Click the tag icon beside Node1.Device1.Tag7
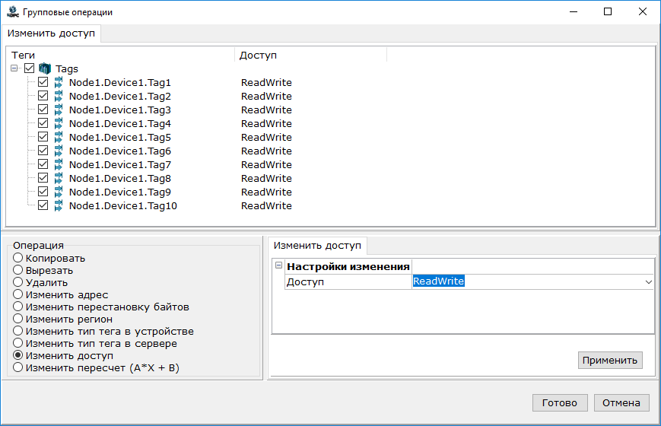The width and height of the screenshot is (661, 426). (x=59, y=164)
